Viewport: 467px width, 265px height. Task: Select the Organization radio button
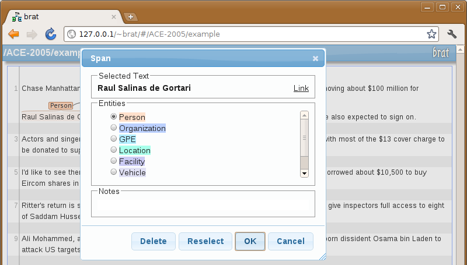coord(113,128)
